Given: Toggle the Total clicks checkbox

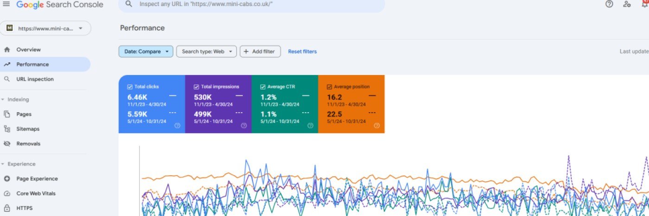Looking at the screenshot, I should [x=130, y=87].
